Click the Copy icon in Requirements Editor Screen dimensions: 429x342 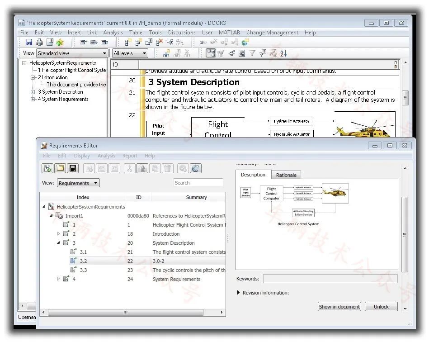[x=142, y=168]
